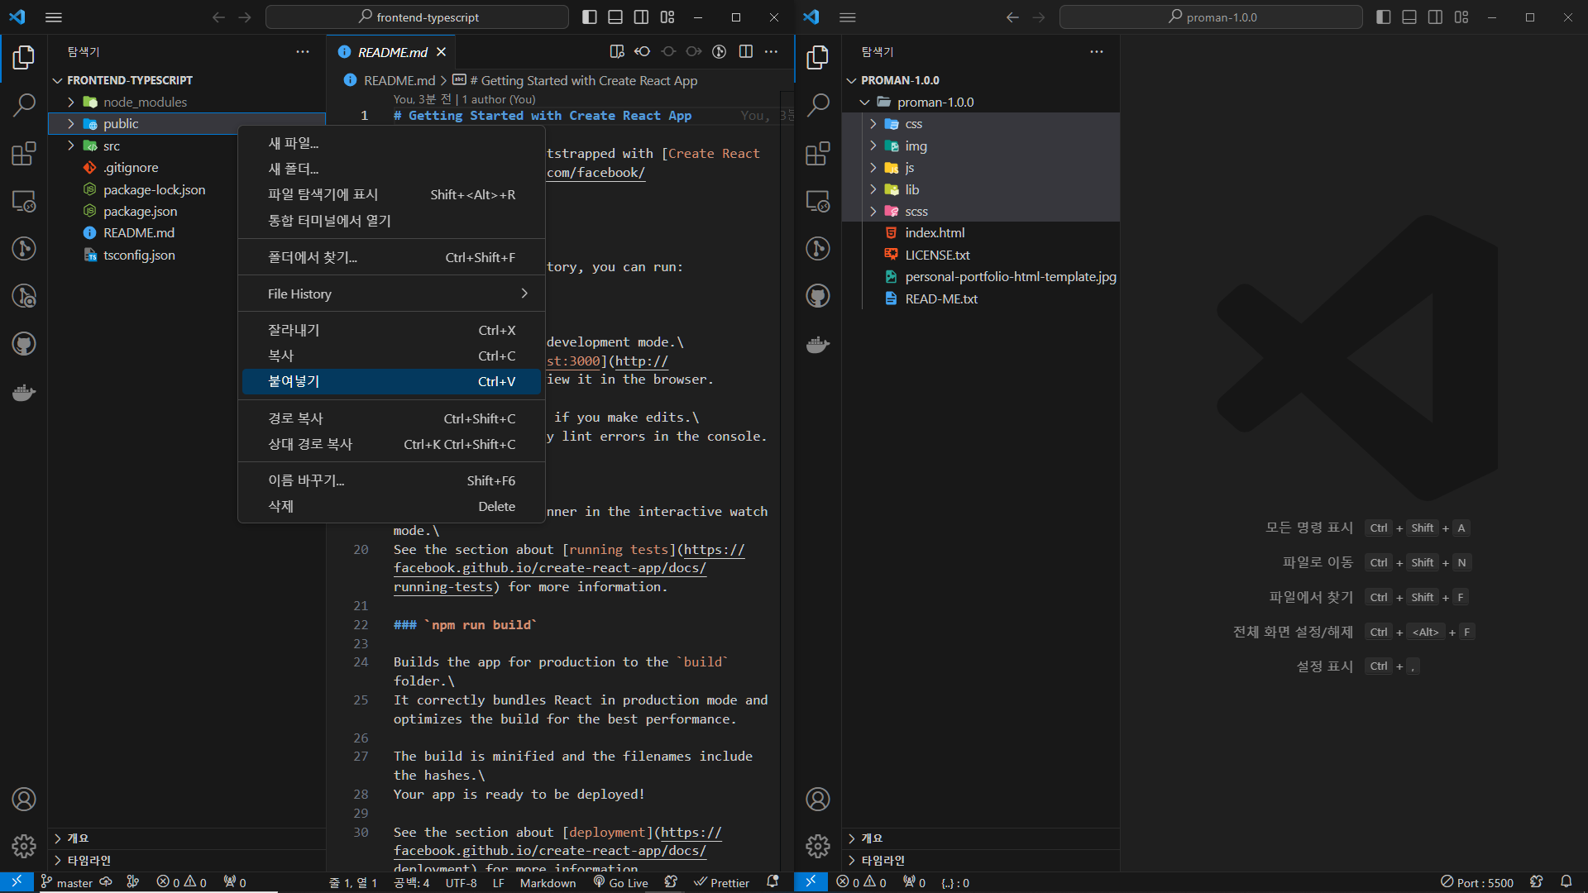Open Extensions view in left window
The height and width of the screenshot is (893, 1588).
click(24, 154)
